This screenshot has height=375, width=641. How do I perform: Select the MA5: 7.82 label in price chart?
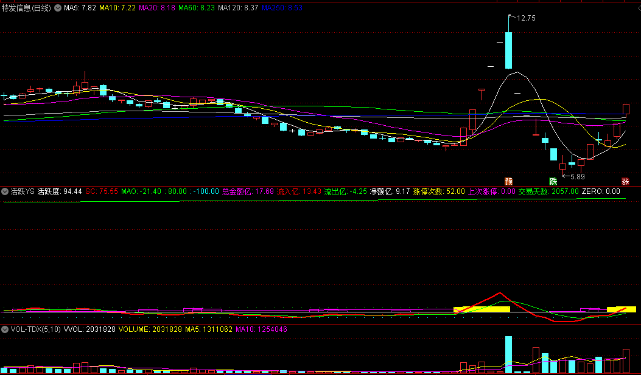pyautogui.click(x=80, y=8)
